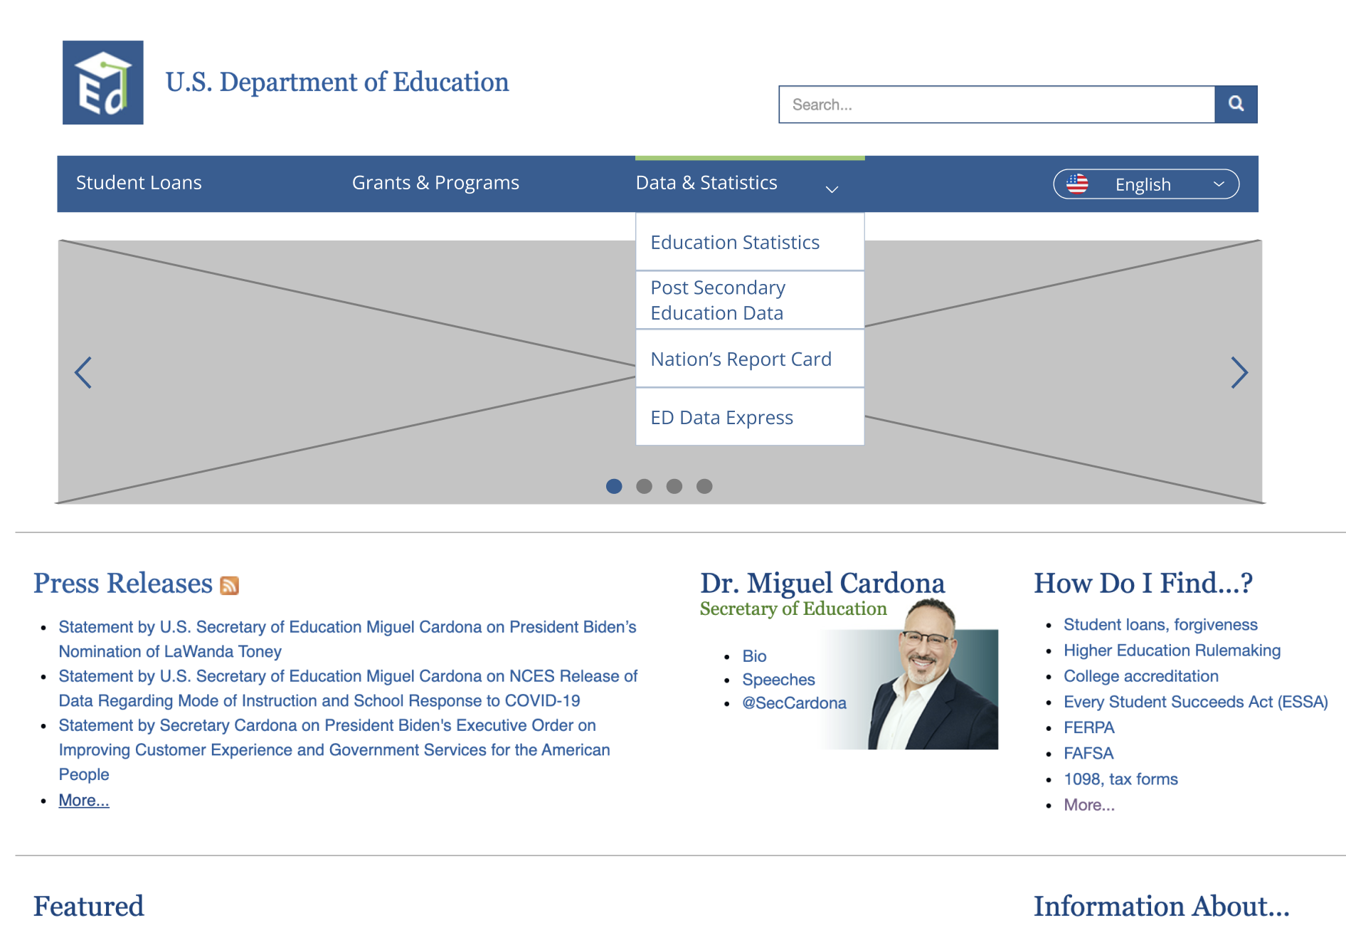The width and height of the screenshot is (1346, 948).
Task: Choose Education Statistics from dropdown
Action: pyautogui.click(x=750, y=242)
